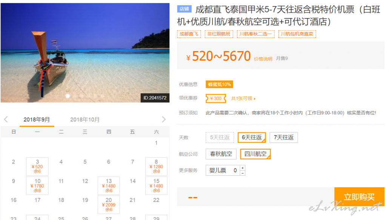Click the 川航包机商直卖 tag
Image resolution: width=386 pixels, height=220 pixels.
[297, 34]
